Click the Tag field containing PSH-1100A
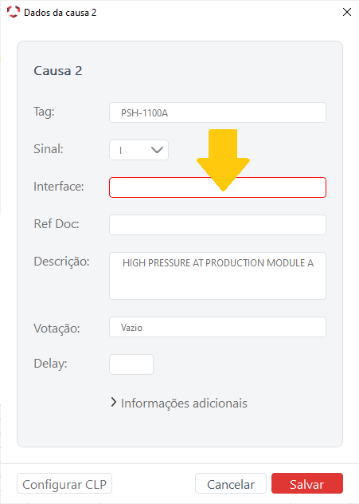 (217, 112)
